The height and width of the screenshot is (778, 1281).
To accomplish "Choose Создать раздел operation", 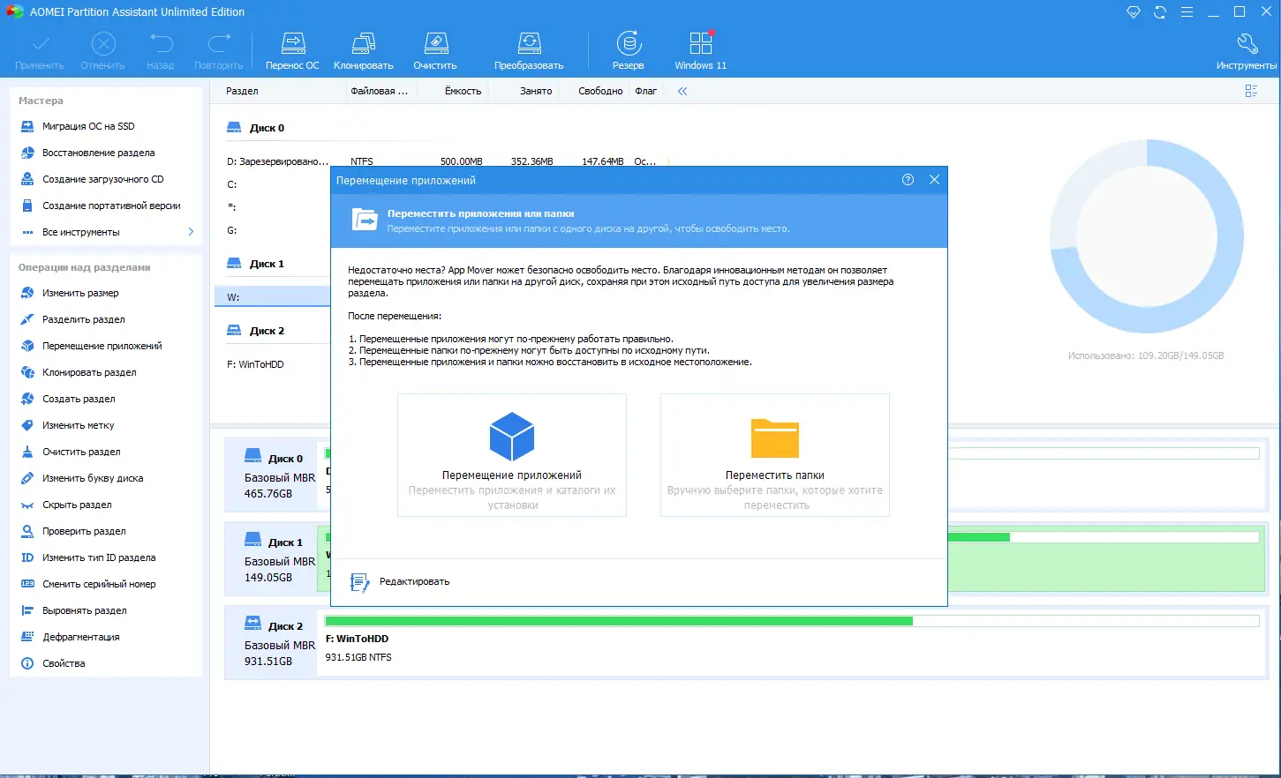I will [79, 399].
